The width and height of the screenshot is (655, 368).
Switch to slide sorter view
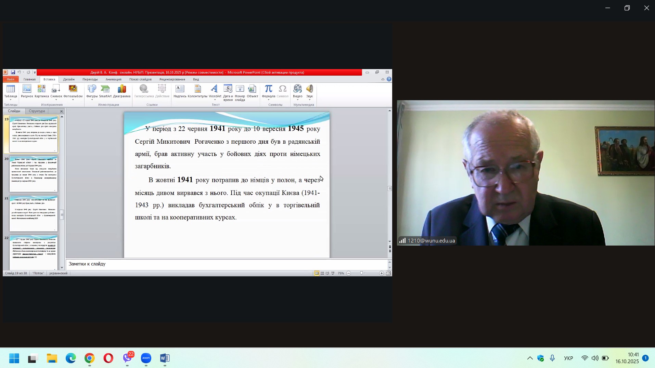pyautogui.click(x=322, y=273)
